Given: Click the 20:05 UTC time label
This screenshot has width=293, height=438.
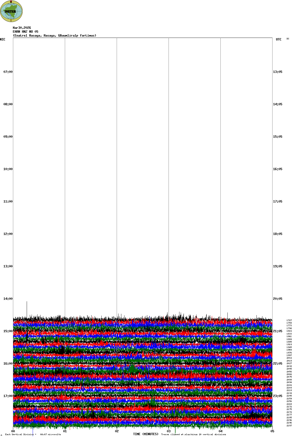Looking at the screenshot, I should point(277,299).
